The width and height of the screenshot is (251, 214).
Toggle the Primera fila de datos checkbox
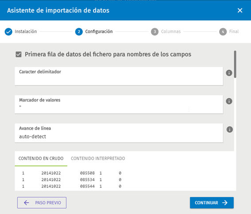pos(19,54)
